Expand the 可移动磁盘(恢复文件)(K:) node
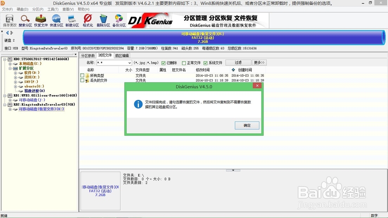Image resolution: width=388 pixels, height=218 pixels. (x=10, y=109)
